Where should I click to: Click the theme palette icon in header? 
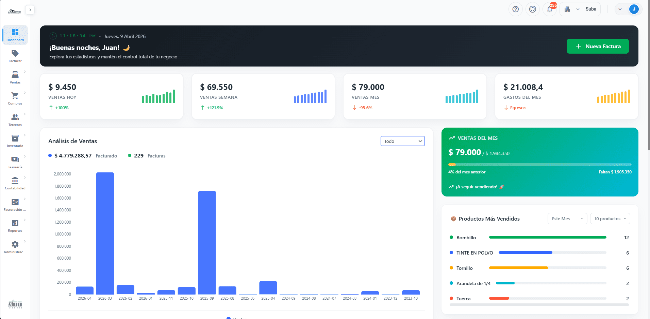(533, 9)
